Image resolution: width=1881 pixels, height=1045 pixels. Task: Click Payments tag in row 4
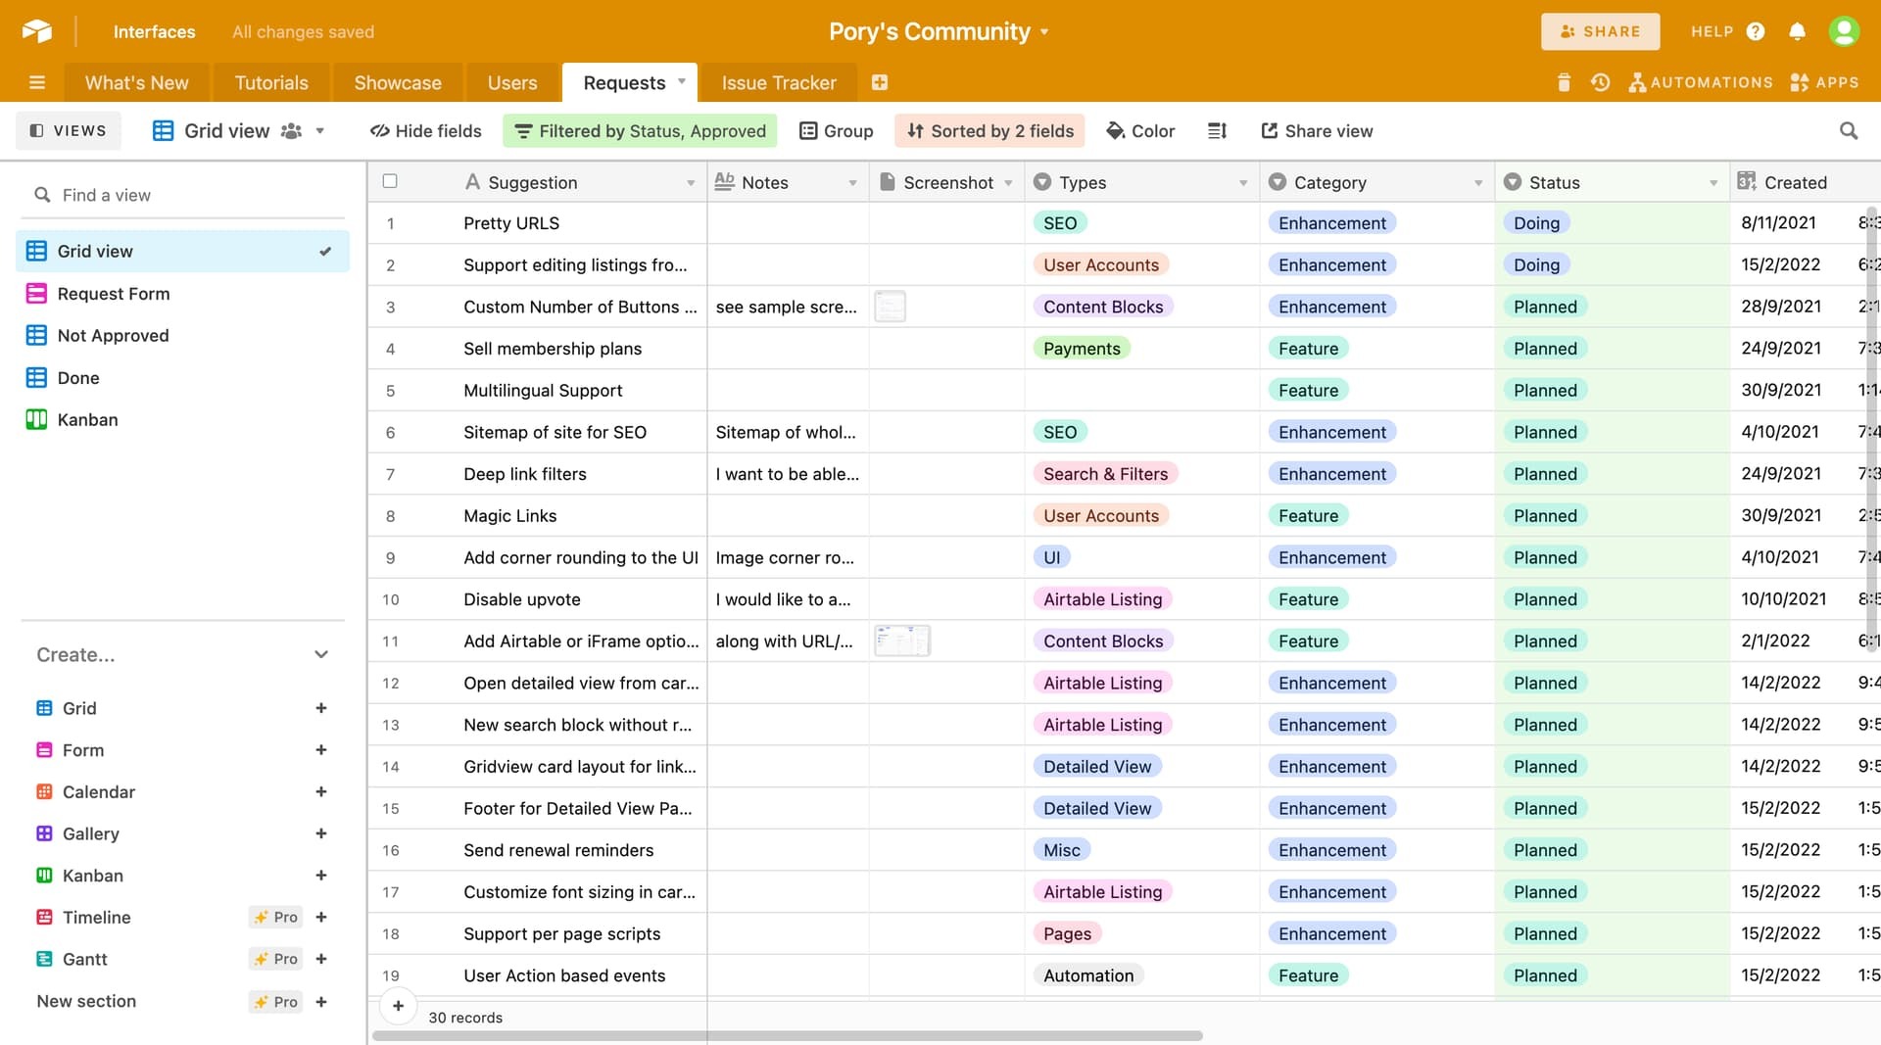pyautogui.click(x=1082, y=349)
